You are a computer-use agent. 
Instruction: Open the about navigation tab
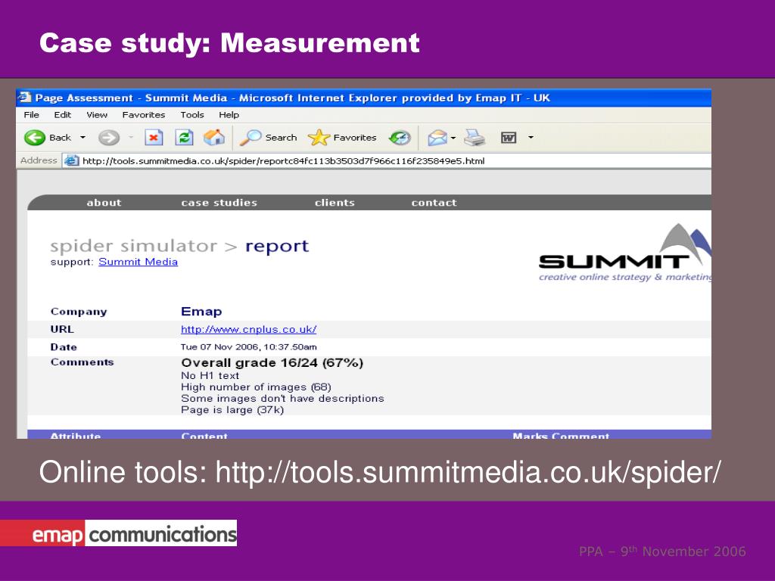click(104, 203)
